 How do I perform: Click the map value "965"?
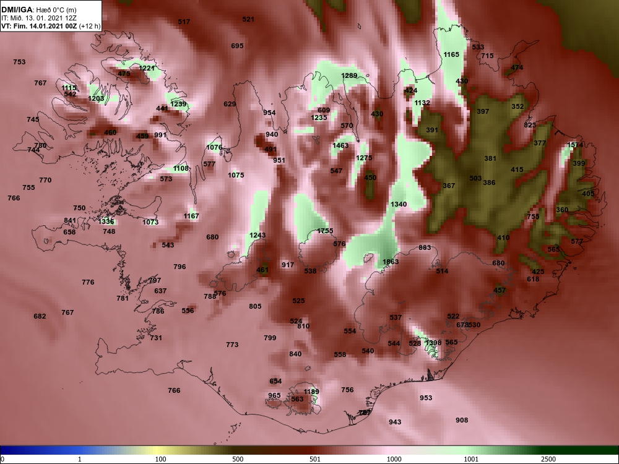274,395
